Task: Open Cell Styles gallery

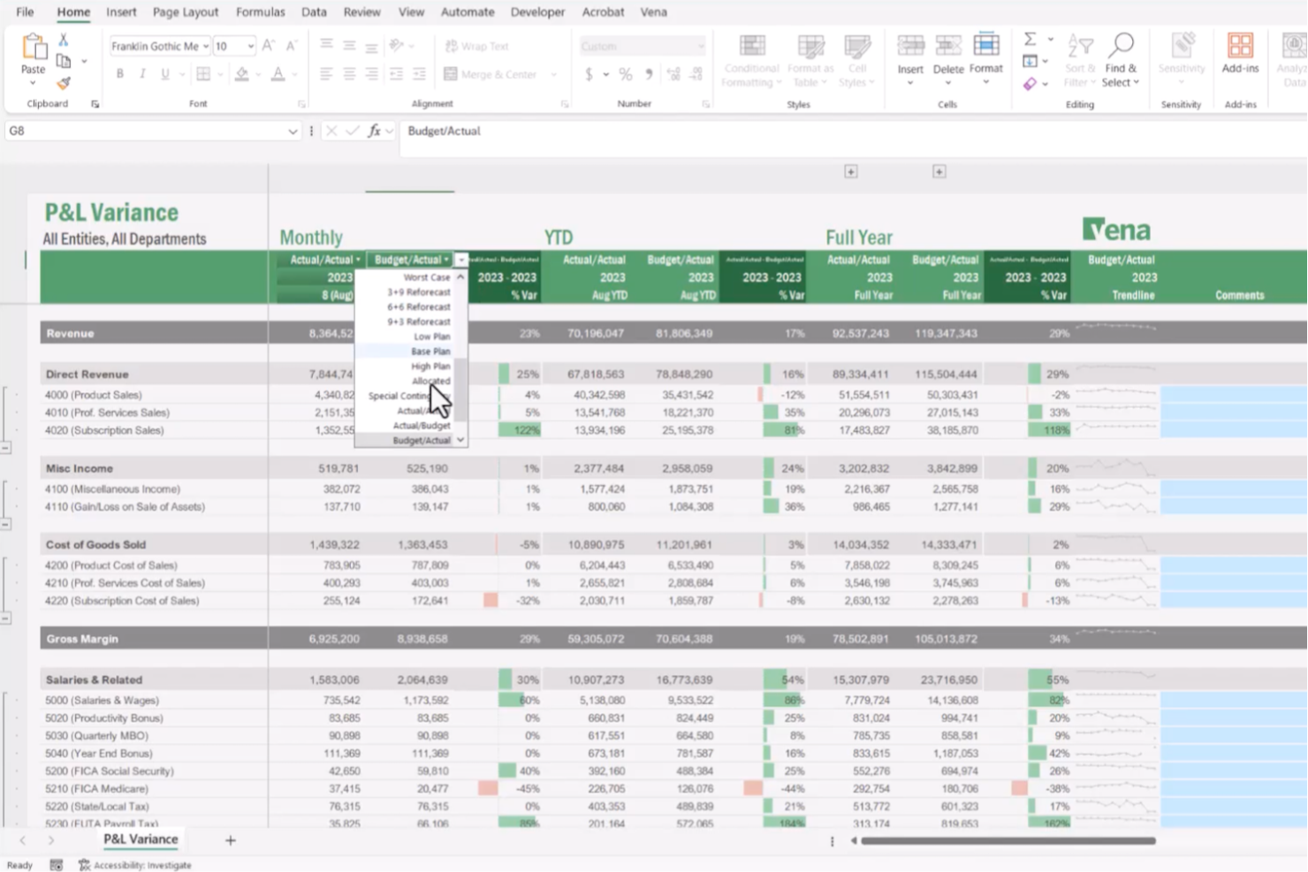Action: point(856,60)
